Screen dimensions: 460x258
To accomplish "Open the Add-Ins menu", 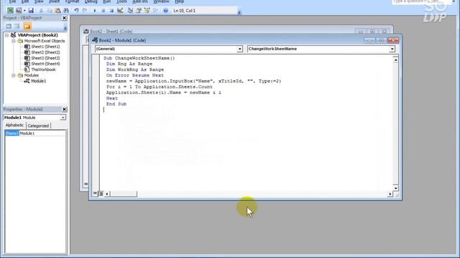I will coord(140,1).
